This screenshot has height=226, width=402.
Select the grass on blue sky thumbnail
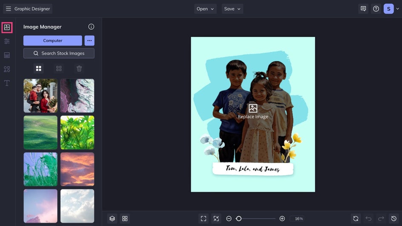tap(40, 169)
